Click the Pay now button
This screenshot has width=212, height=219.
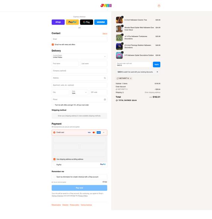(79, 188)
